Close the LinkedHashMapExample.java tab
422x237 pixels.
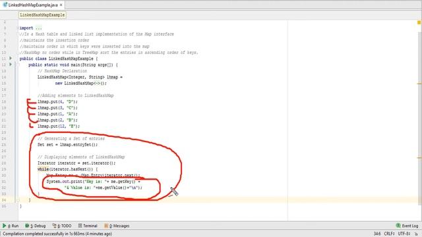pyautogui.click(x=61, y=5)
